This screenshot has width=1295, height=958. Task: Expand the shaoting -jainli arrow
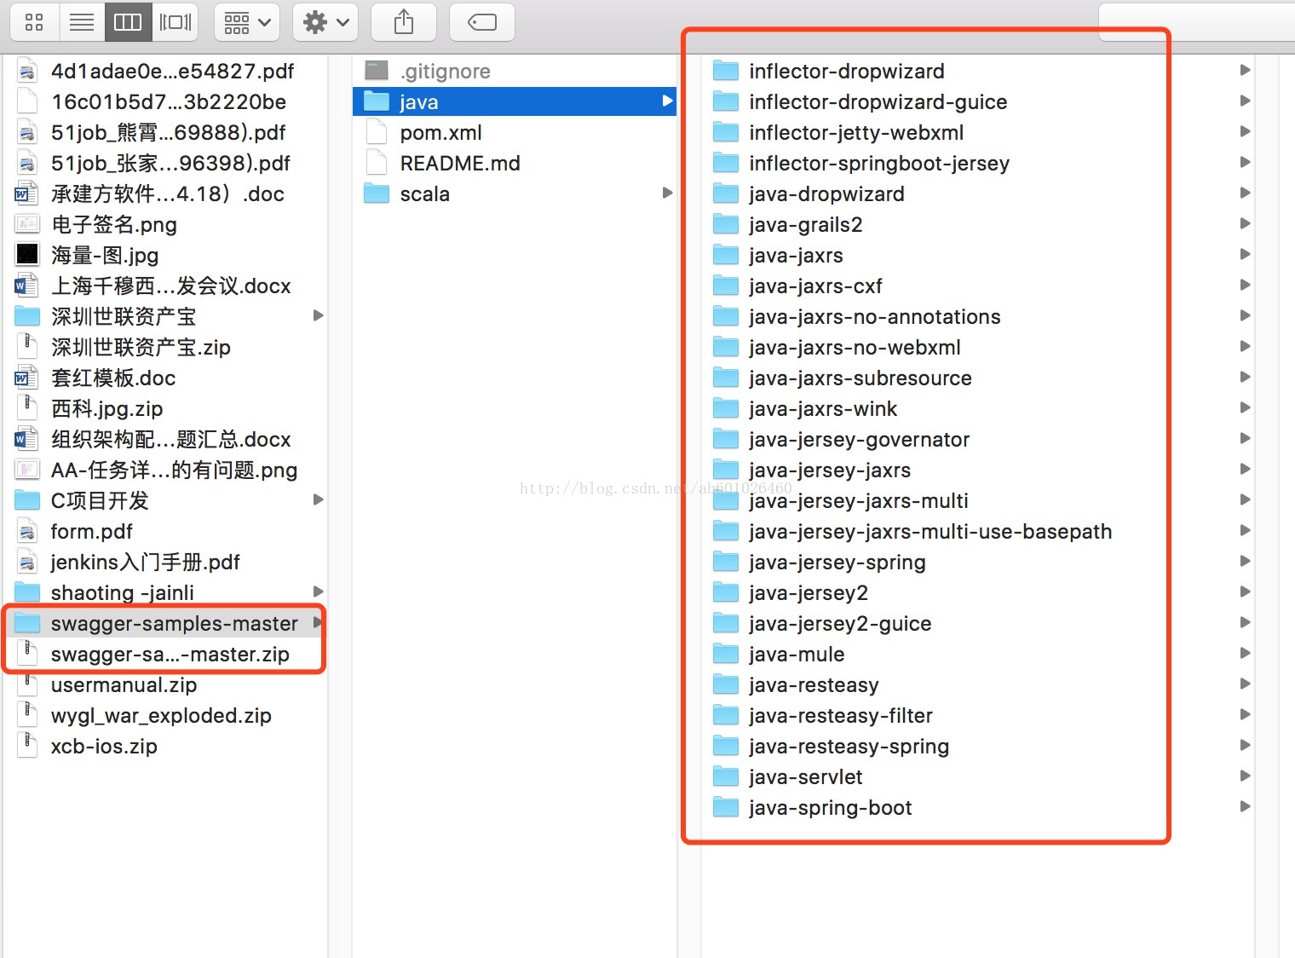(319, 592)
